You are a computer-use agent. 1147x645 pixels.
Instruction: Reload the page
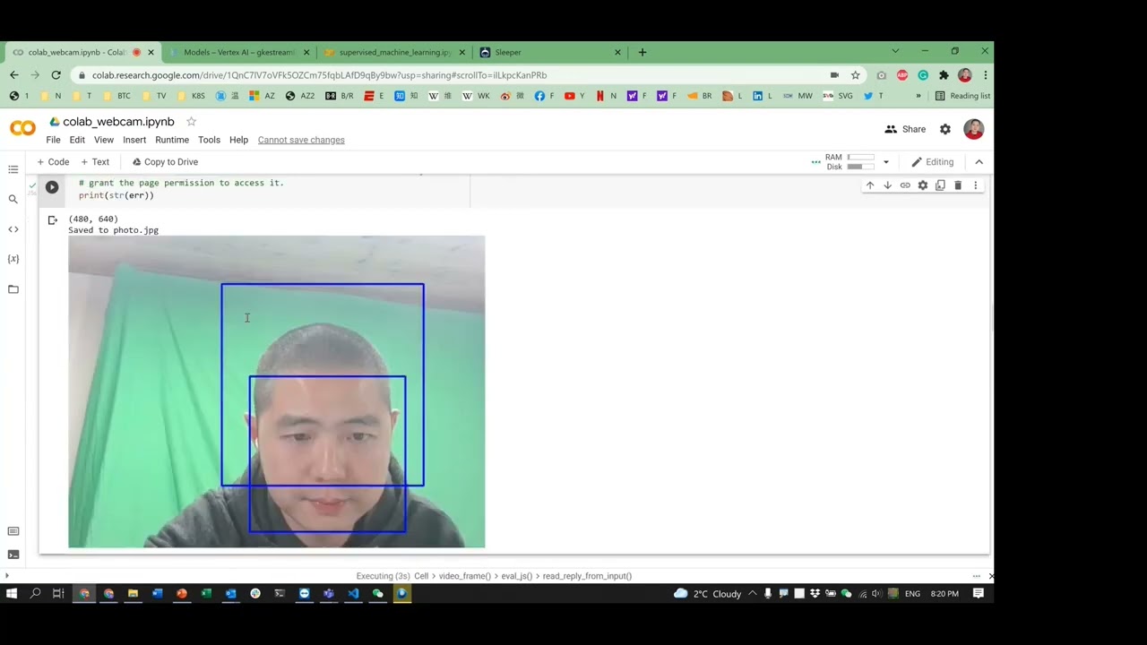pos(56,75)
